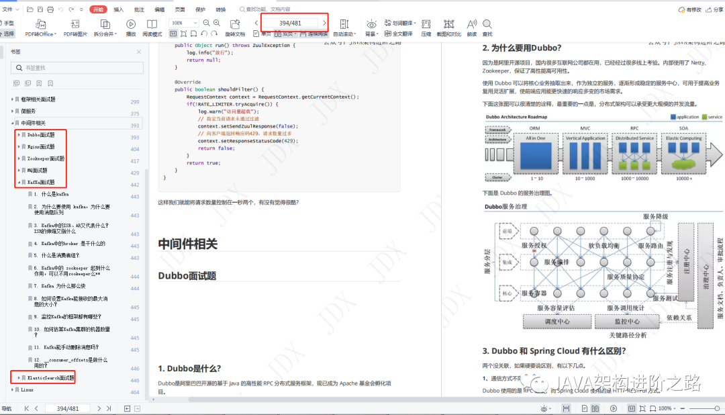Screen dimensions: 725x415
Task: Go to previous page arrow in ribbon
Action: coord(256,23)
